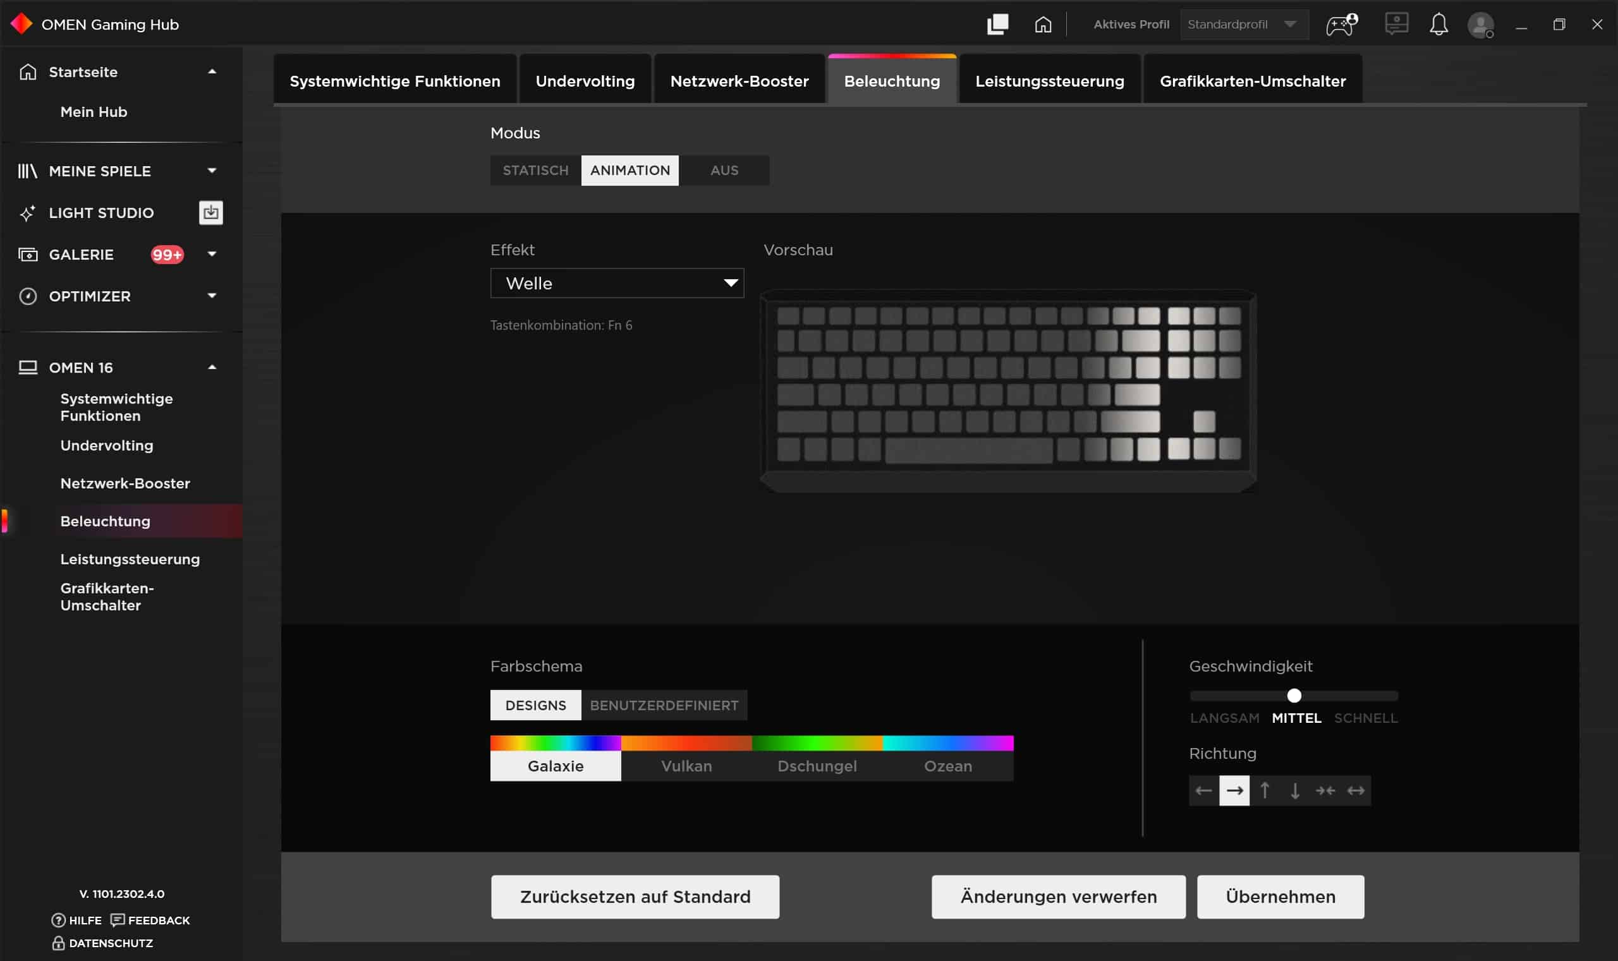Click the user account avatar icon
Screen dimensions: 1618x961
pyautogui.click(x=1480, y=25)
